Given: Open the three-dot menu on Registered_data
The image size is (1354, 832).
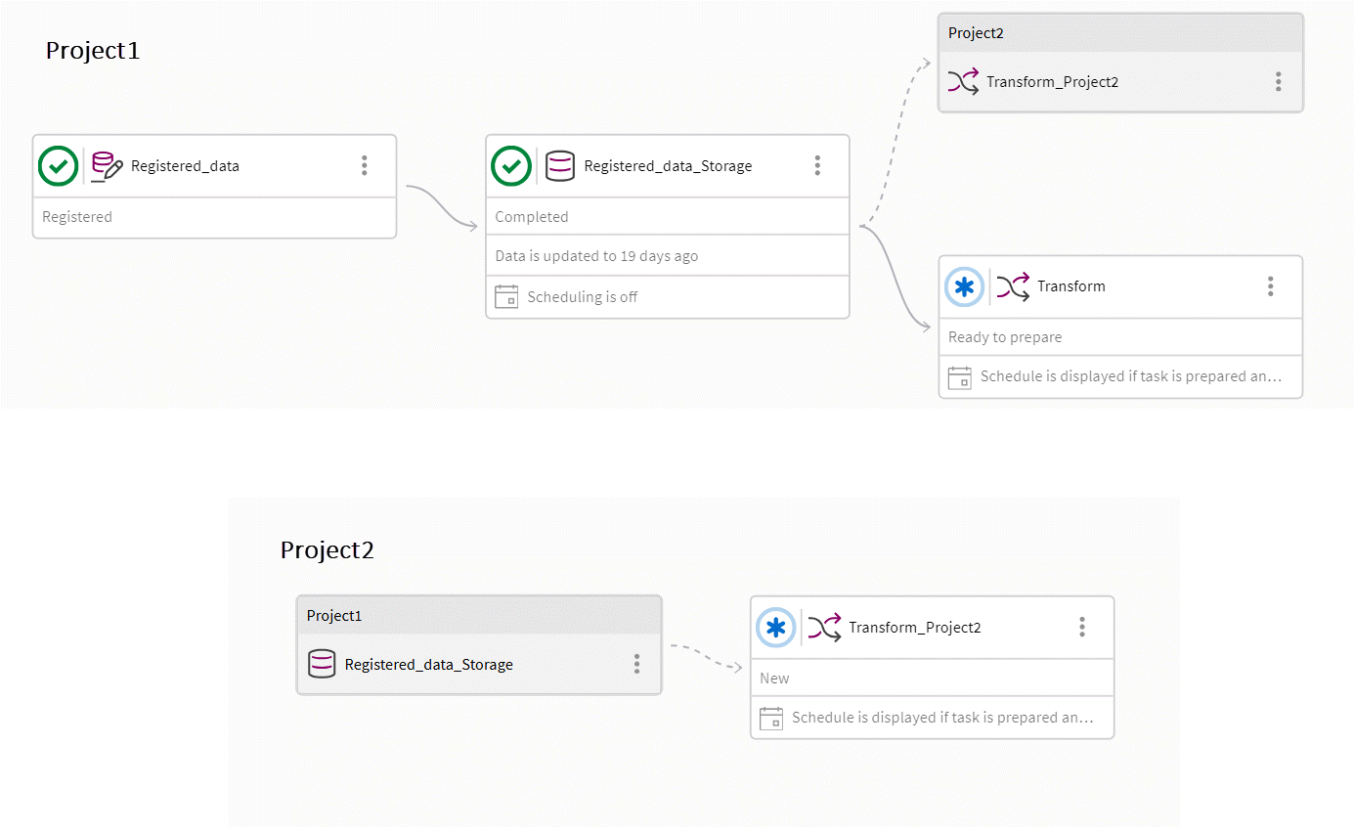Looking at the screenshot, I should coord(365,165).
